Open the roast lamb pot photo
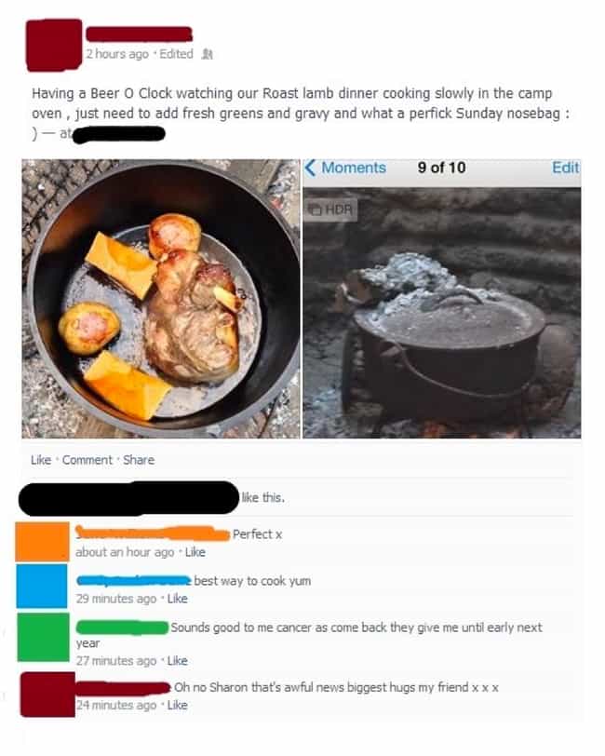The width and height of the screenshot is (605, 756). click(161, 299)
